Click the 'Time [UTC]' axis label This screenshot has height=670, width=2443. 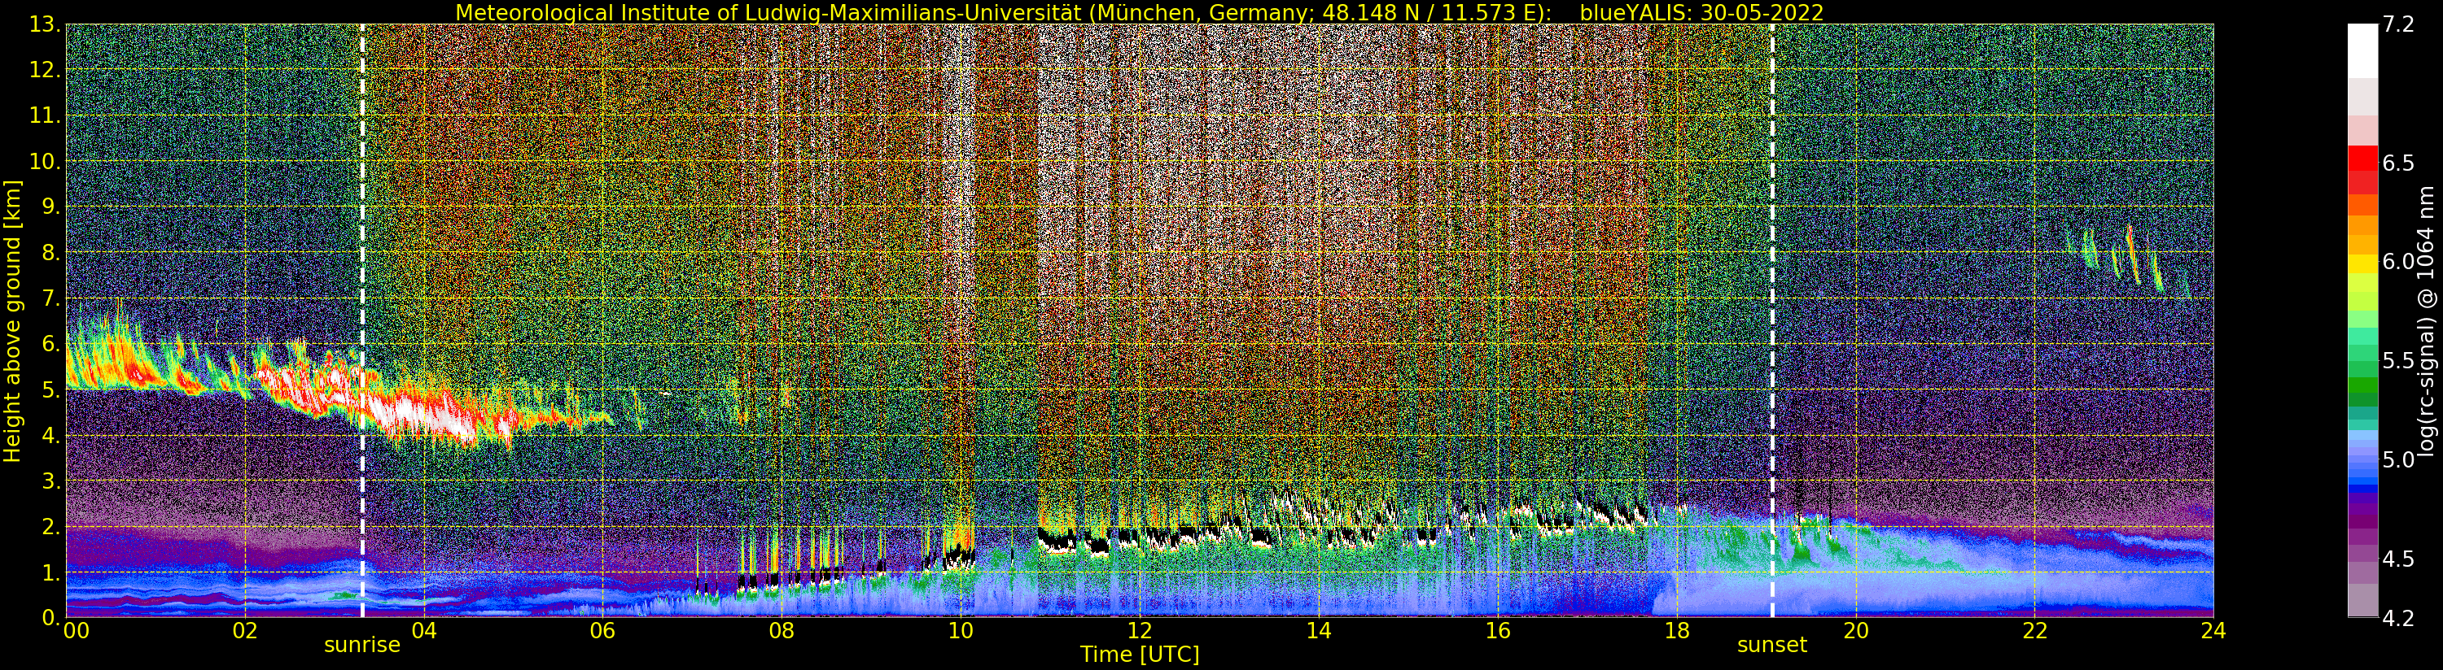pyautogui.click(x=1140, y=655)
